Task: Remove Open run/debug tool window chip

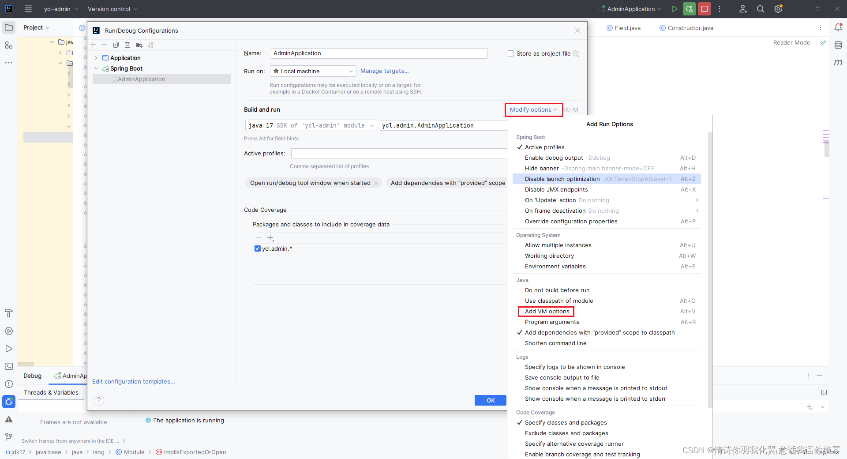Action: click(x=376, y=183)
